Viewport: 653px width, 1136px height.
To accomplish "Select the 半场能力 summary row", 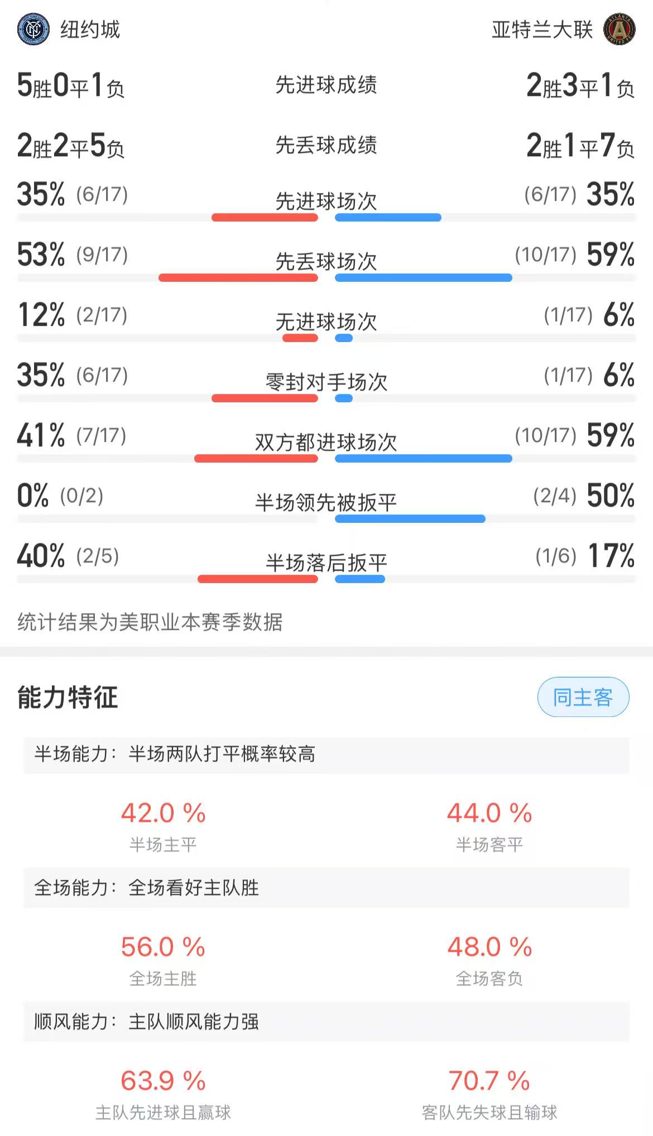I will (x=326, y=754).
